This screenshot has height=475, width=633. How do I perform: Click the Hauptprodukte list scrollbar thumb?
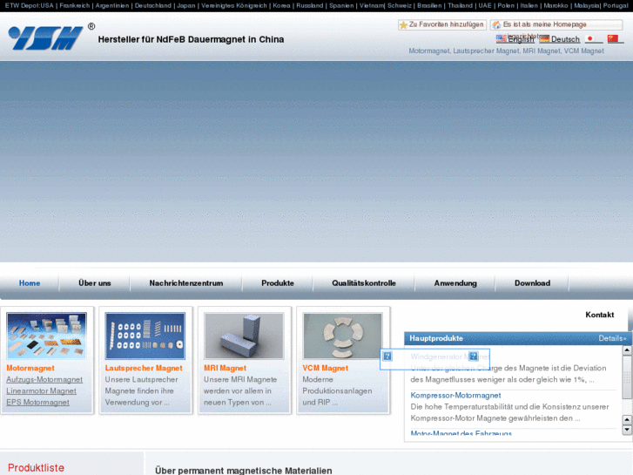[x=627, y=377]
